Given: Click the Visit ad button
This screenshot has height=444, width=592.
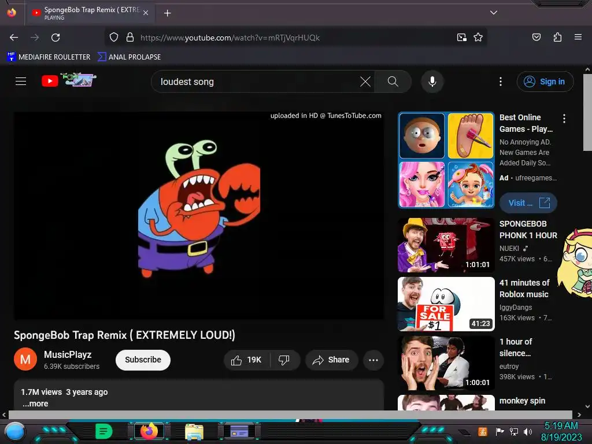Looking at the screenshot, I should coord(528,203).
